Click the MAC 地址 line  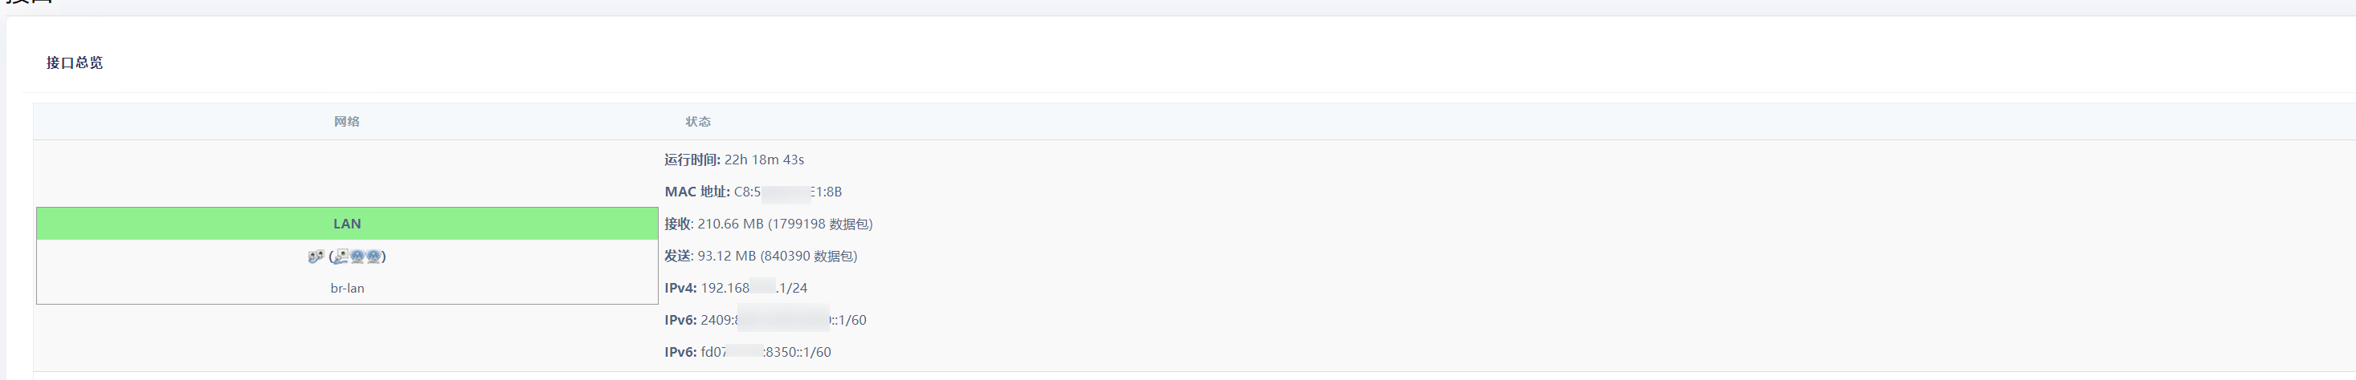pyautogui.click(x=753, y=192)
